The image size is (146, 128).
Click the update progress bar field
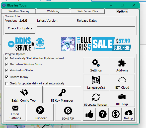[x=86, y=29]
